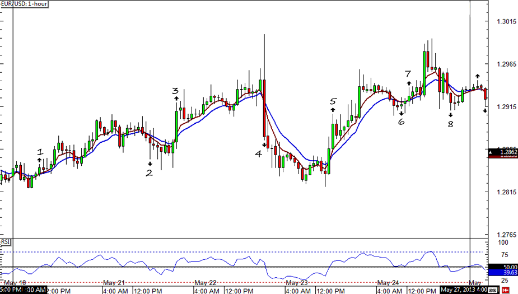This screenshot has height=294, width=518.
Task: Click the RSI scale value 100
Action: point(503,242)
